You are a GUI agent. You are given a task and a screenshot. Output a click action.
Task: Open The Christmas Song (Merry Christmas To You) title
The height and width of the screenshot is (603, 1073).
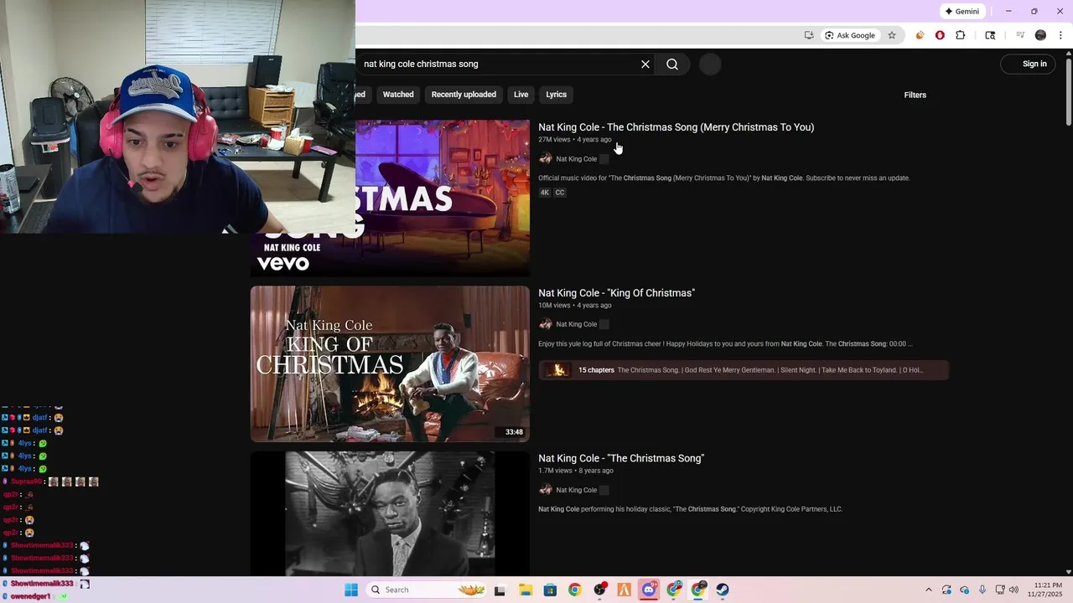676,127
